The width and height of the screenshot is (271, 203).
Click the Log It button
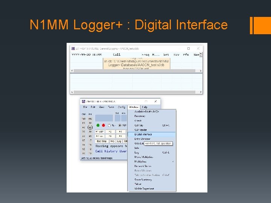[119, 141]
